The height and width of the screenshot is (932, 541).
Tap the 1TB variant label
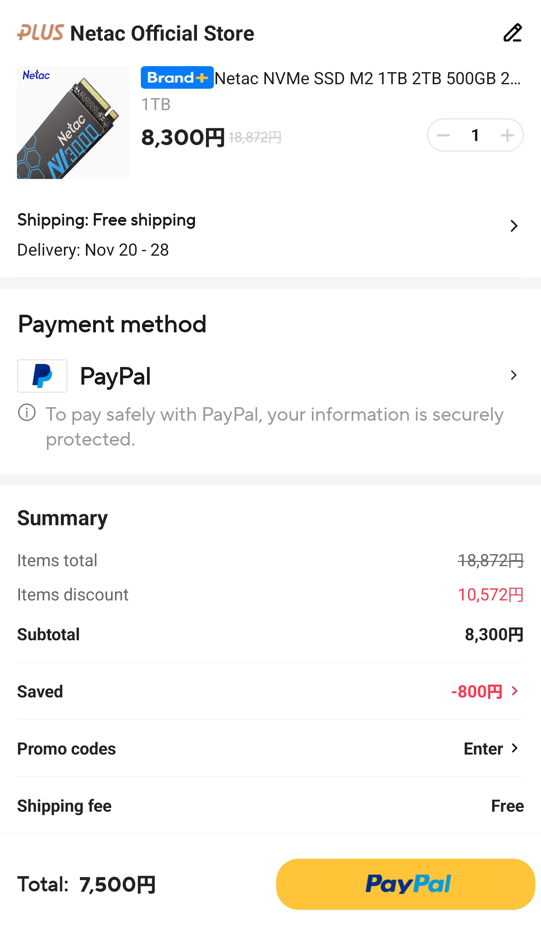point(156,105)
